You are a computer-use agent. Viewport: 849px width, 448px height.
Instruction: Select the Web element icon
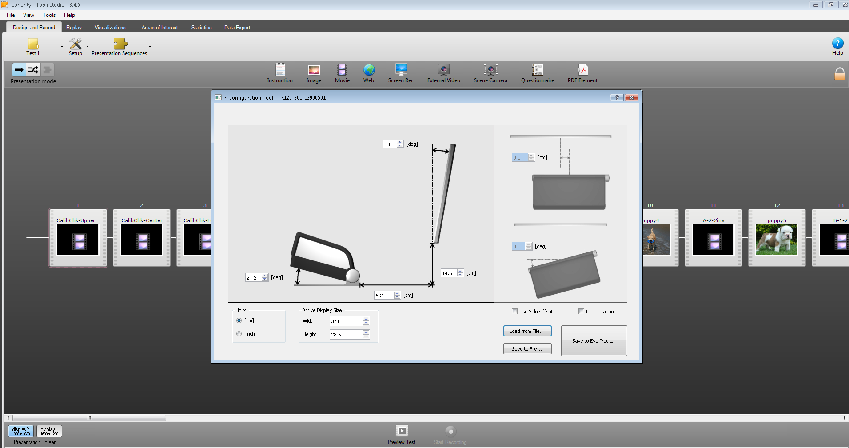coord(369,70)
